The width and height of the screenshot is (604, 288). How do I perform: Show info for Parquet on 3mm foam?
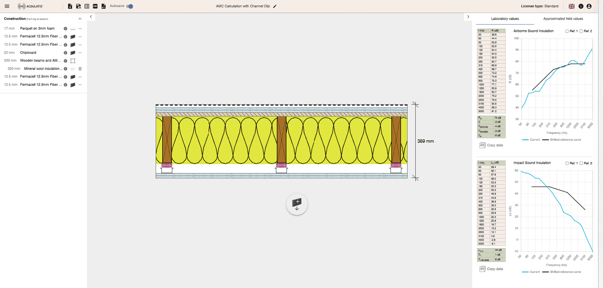point(66,29)
